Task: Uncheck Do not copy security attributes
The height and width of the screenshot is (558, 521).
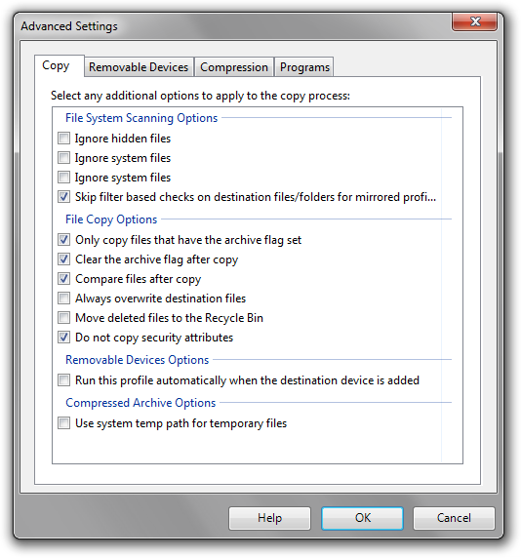Action: (64, 337)
